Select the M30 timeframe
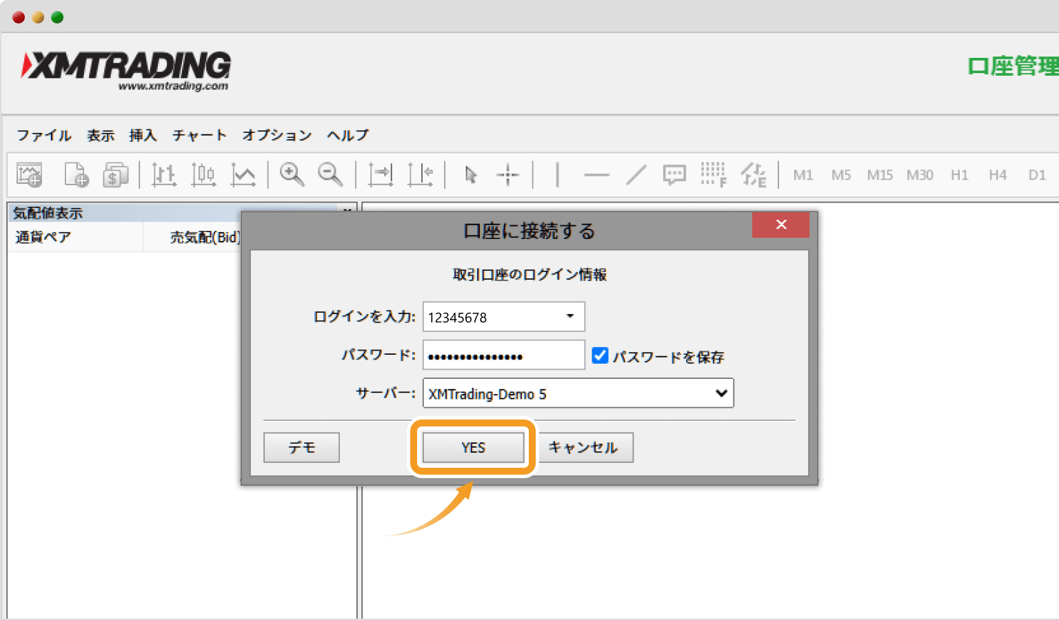1059x620 pixels. pyautogui.click(x=920, y=175)
